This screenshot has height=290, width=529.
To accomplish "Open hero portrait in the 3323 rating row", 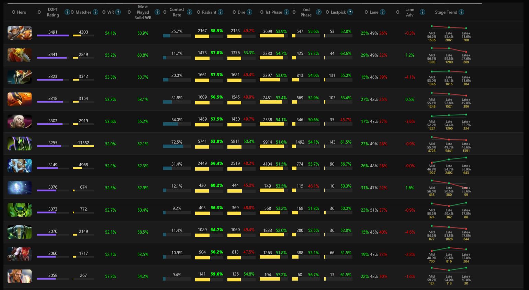I will (x=20, y=77).
